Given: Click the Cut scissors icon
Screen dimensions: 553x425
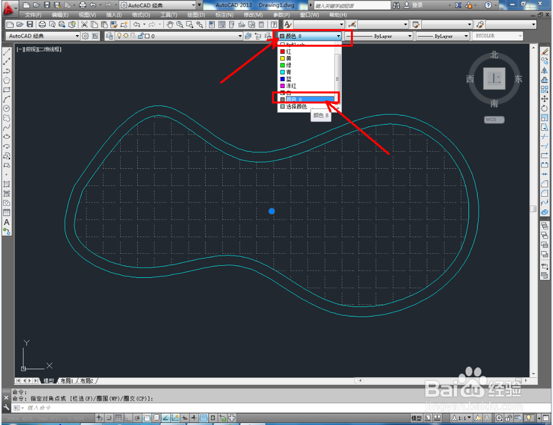Looking at the screenshot, I should point(84,24).
